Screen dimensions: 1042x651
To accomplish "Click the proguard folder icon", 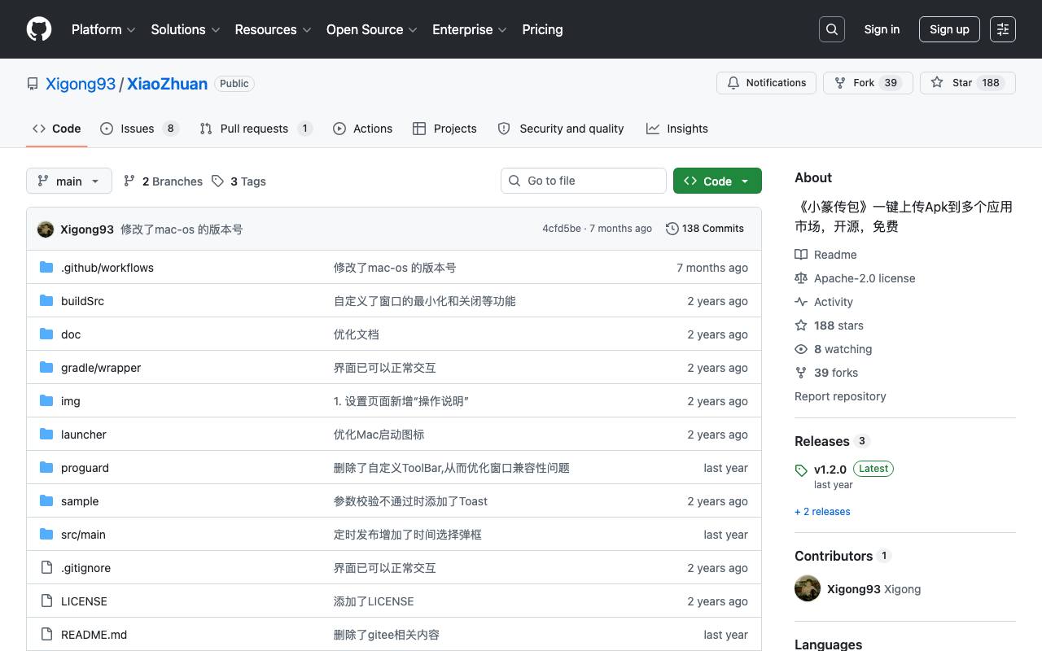I will (46, 467).
